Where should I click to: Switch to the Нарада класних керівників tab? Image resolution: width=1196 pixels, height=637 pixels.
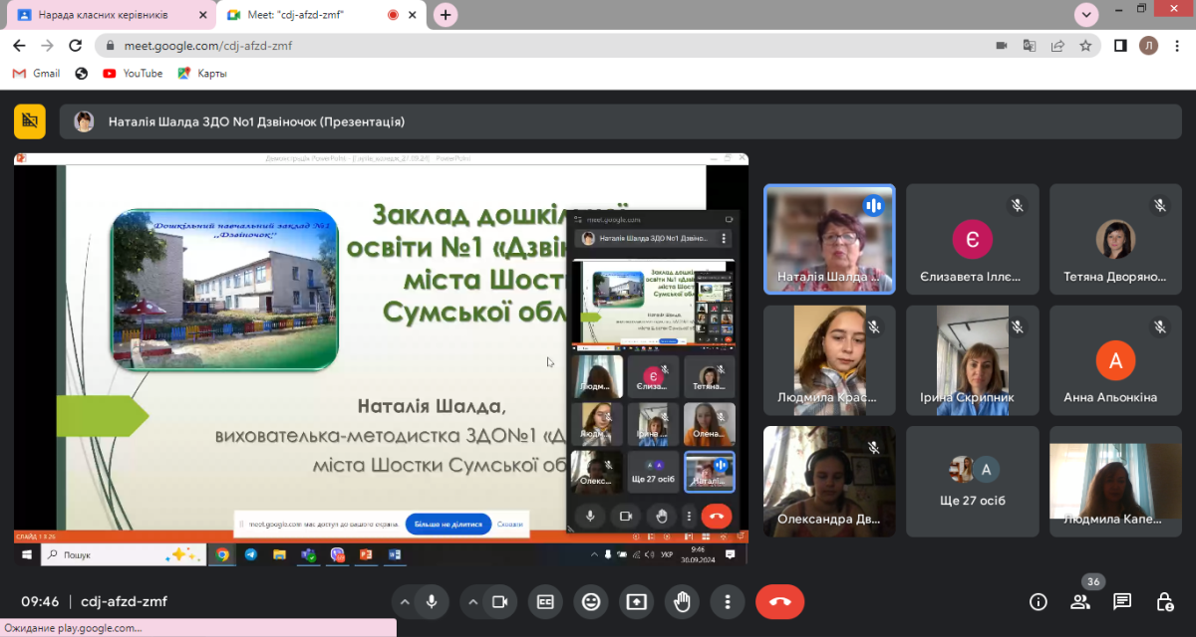pos(104,15)
